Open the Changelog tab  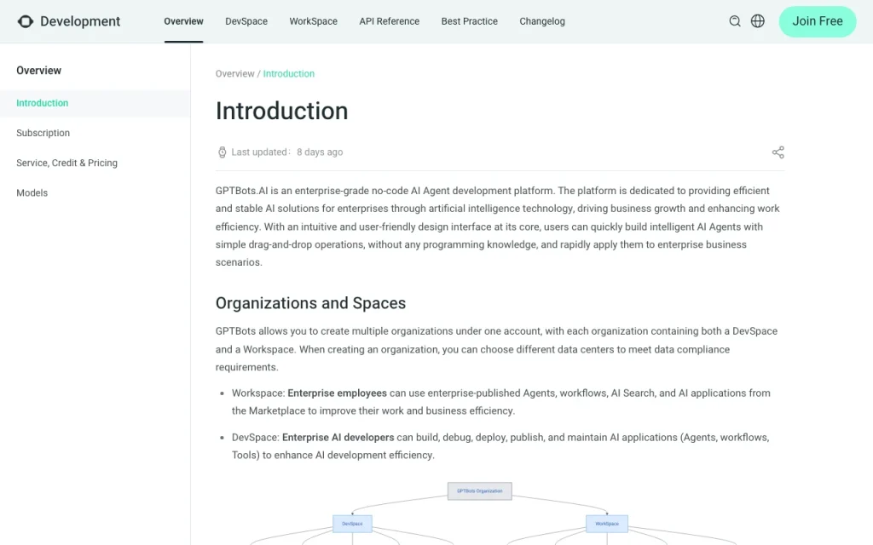click(542, 21)
